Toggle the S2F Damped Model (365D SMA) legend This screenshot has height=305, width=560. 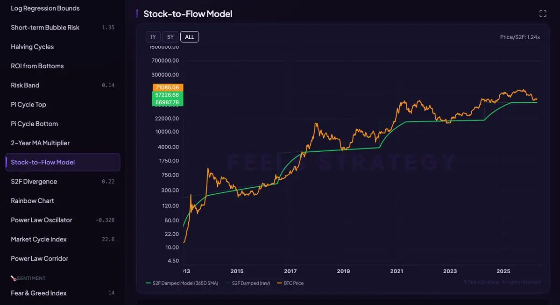click(x=182, y=283)
